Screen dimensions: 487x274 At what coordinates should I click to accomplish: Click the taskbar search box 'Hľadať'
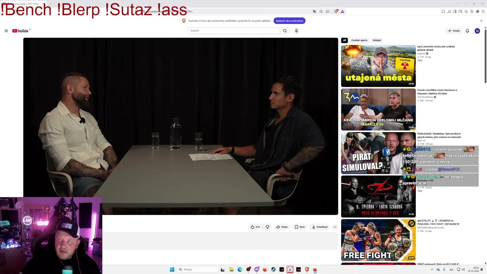click(x=197, y=269)
